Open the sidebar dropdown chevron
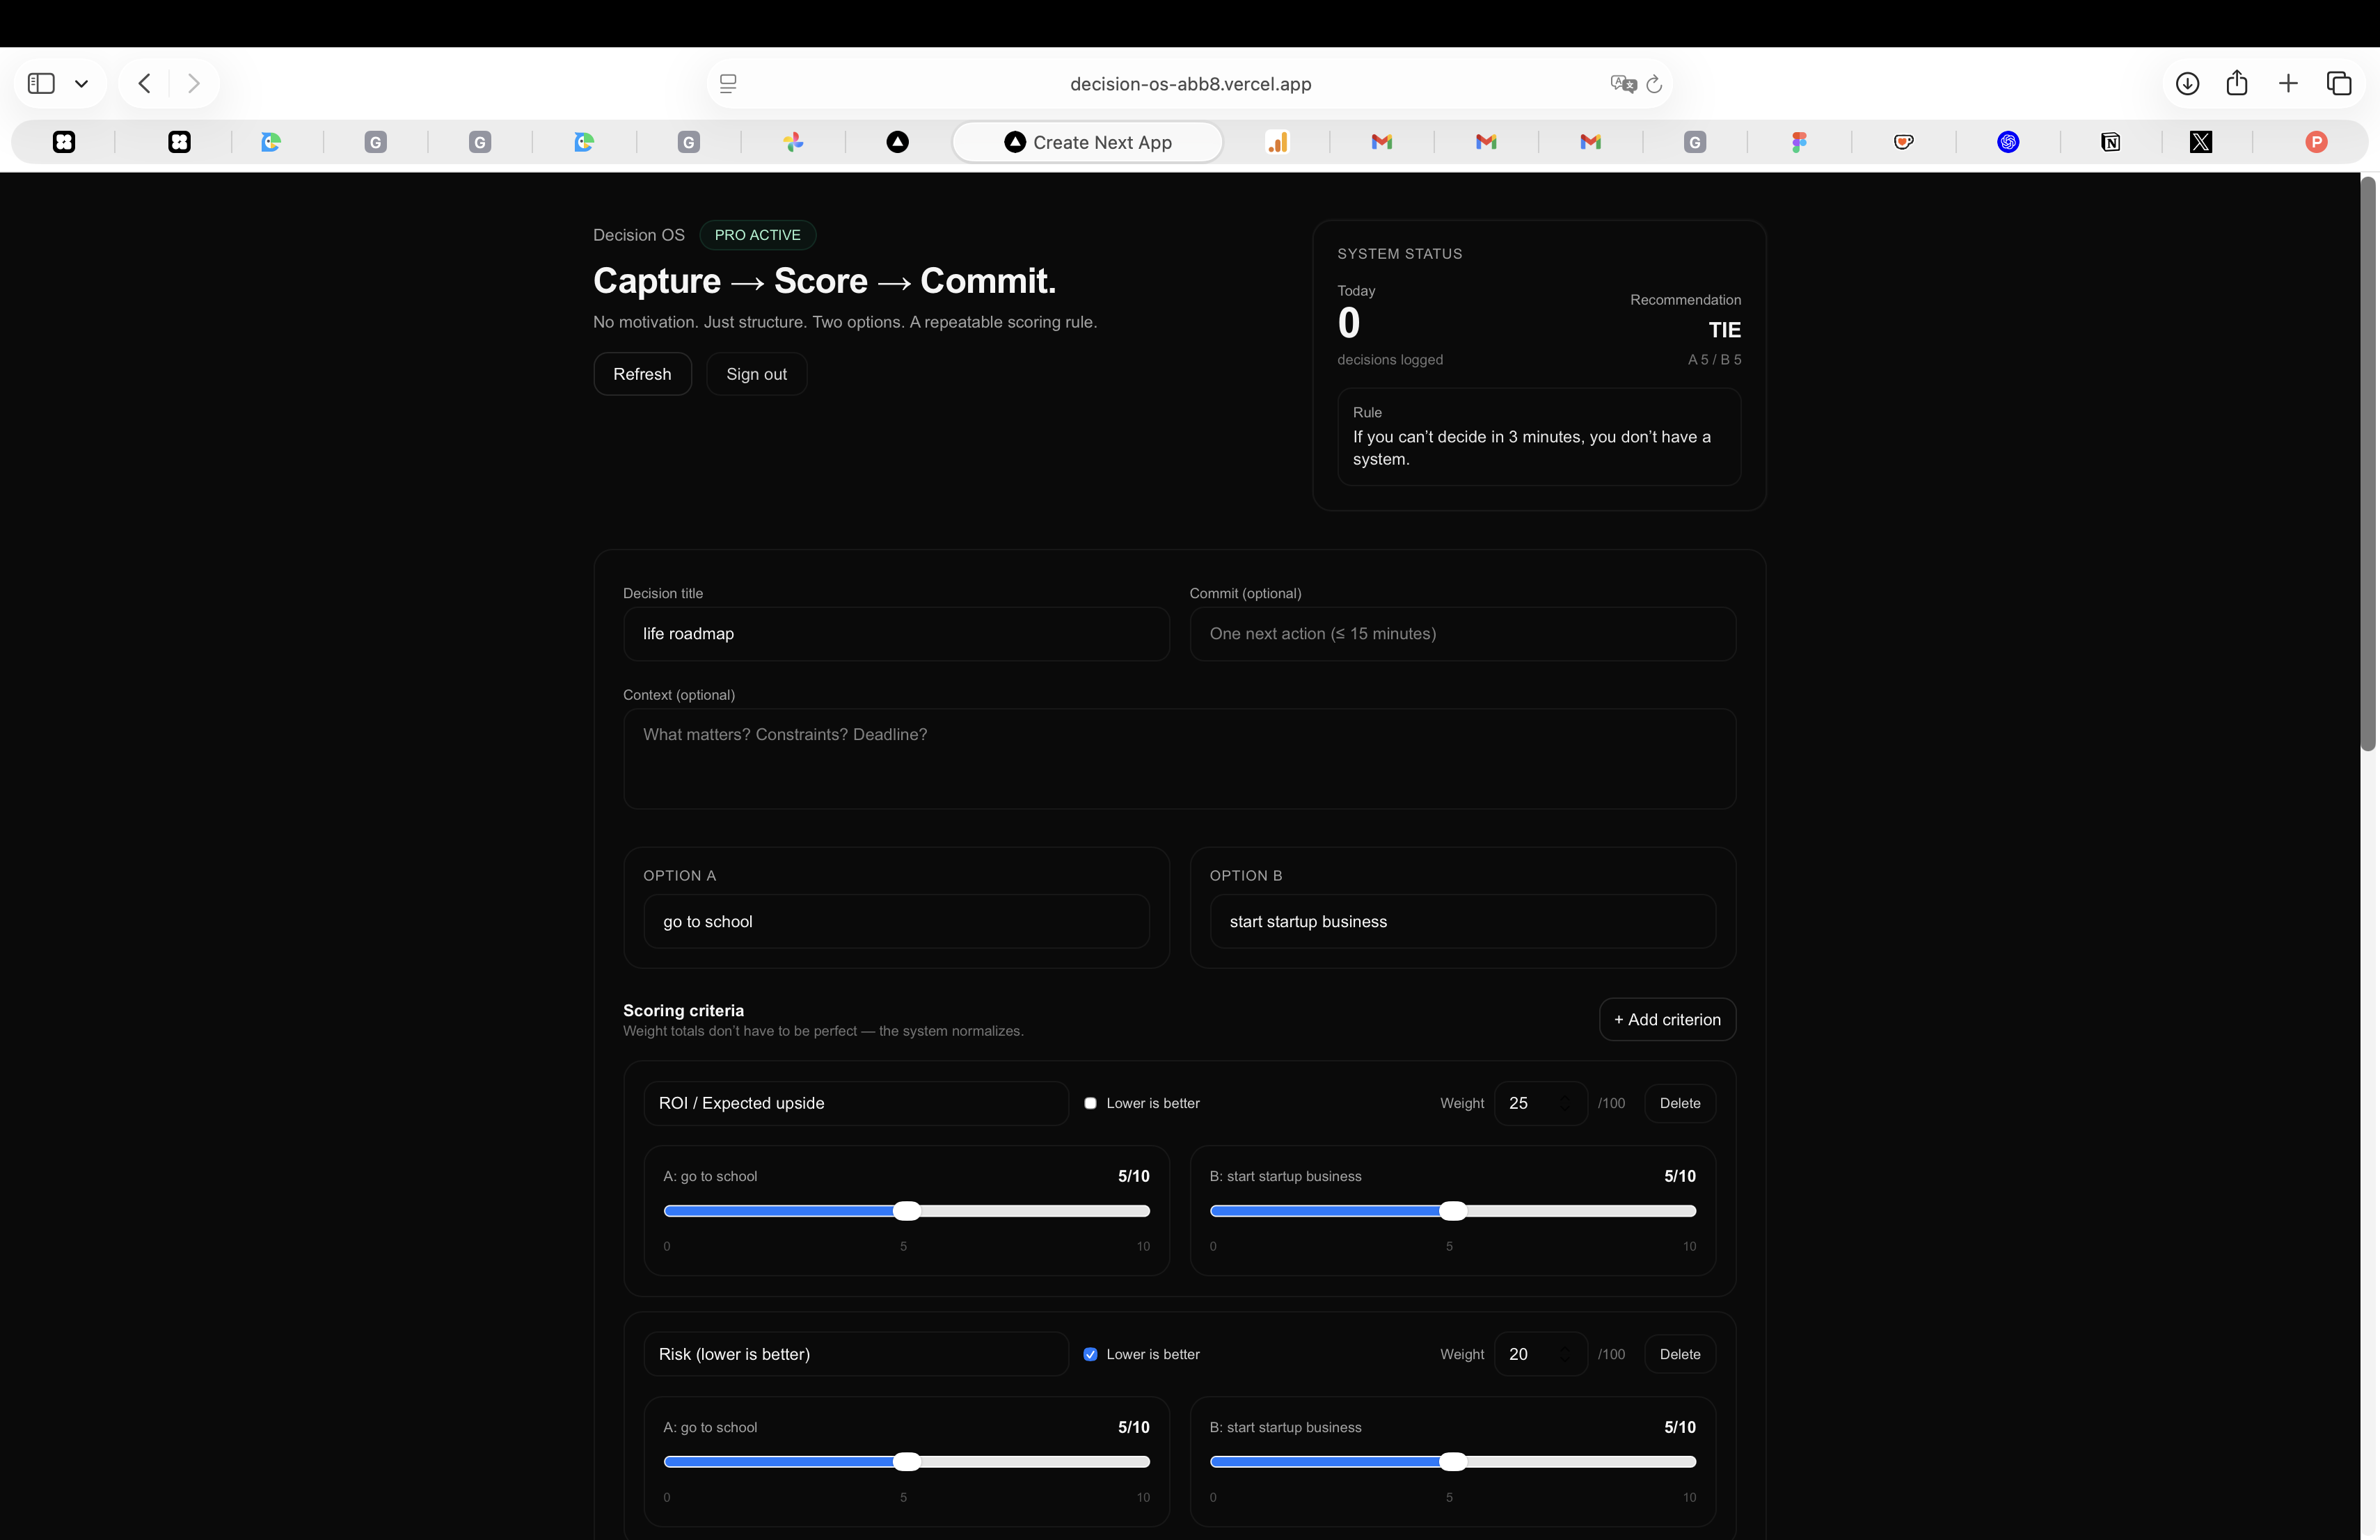 (82, 83)
